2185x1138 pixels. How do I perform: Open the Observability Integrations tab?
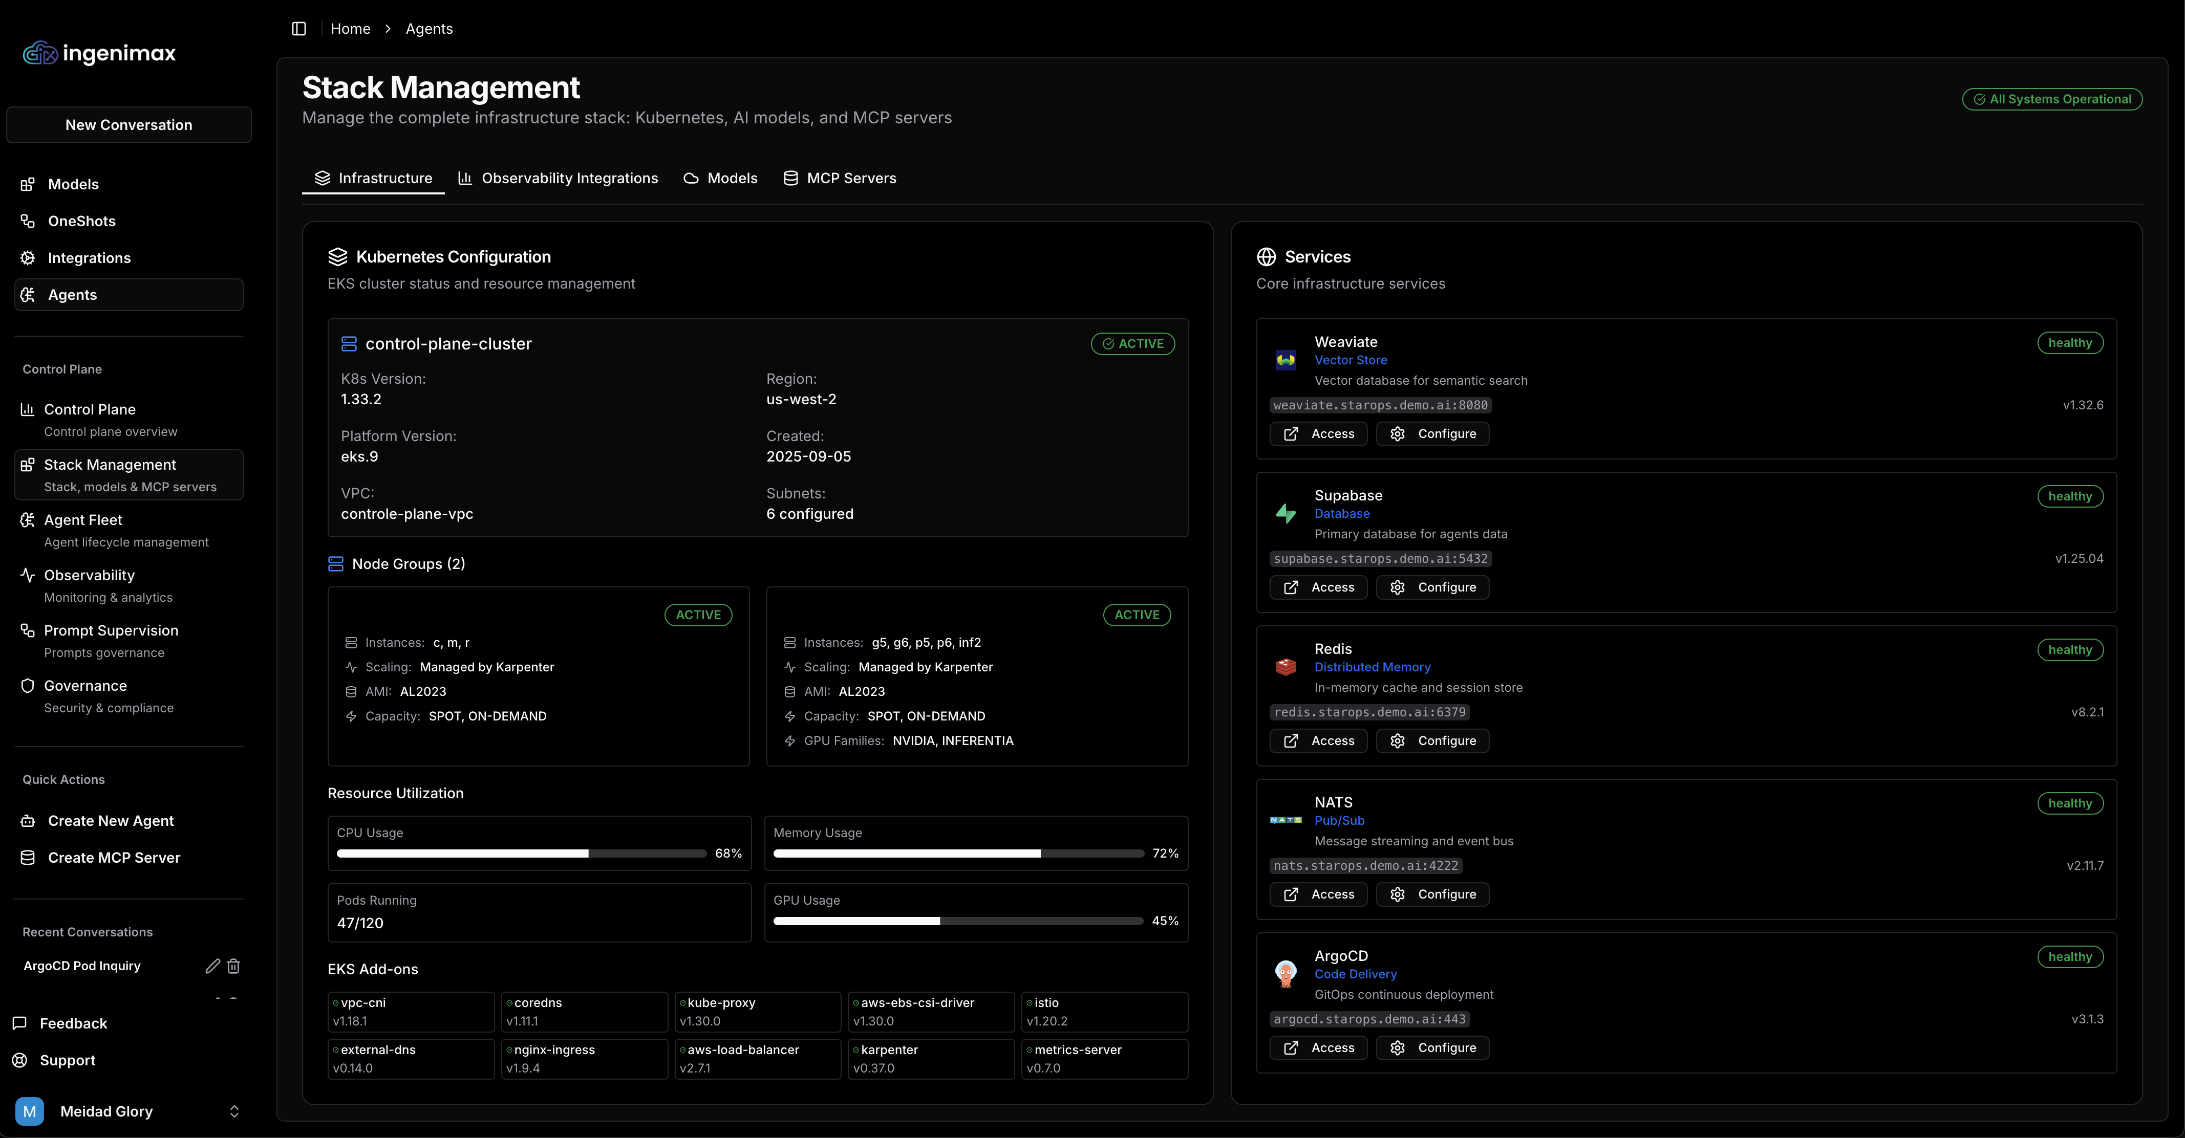click(558, 178)
